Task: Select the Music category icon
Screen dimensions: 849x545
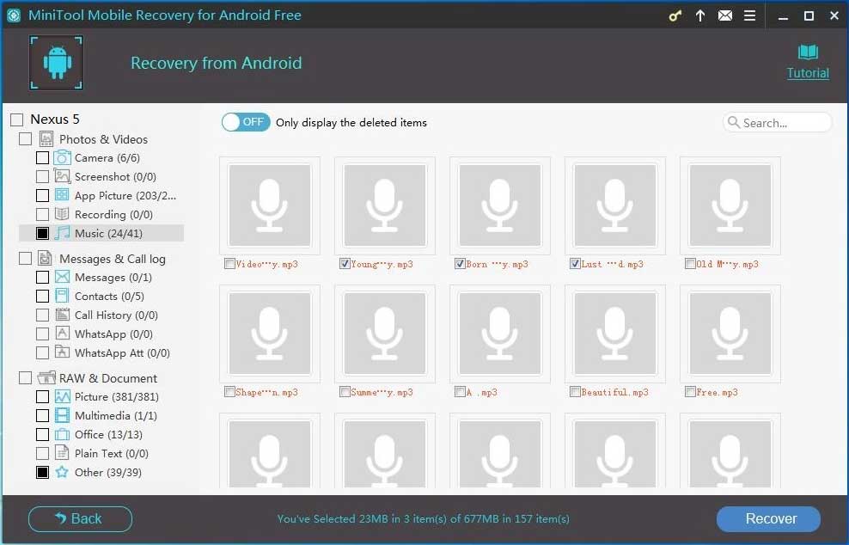Action: pyautogui.click(x=63, y=233)
